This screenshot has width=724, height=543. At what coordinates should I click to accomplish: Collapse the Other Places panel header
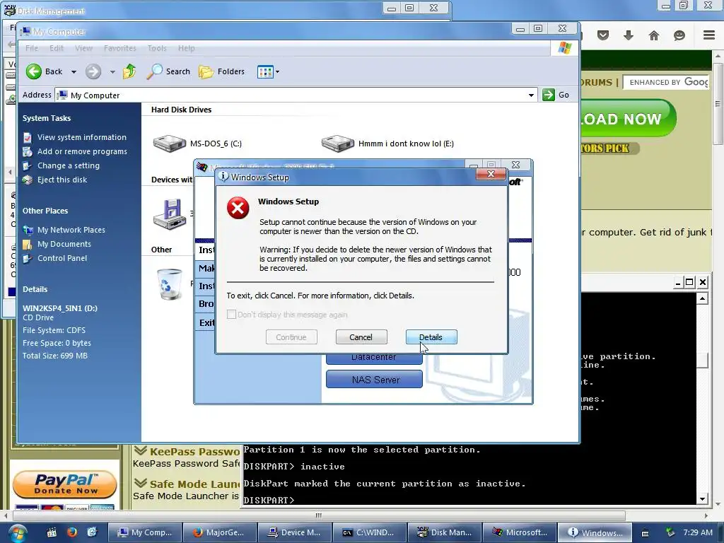tap(45, 211)
